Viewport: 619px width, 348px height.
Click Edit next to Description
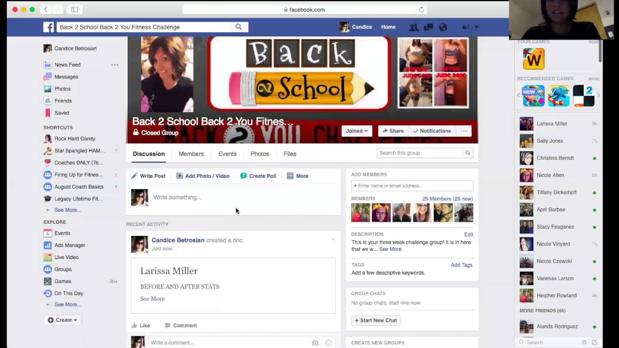469,234
